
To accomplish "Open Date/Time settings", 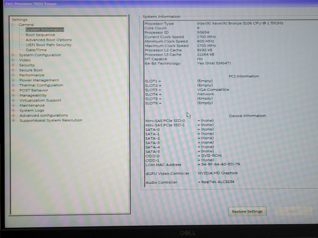I will [x=36, y=50].
